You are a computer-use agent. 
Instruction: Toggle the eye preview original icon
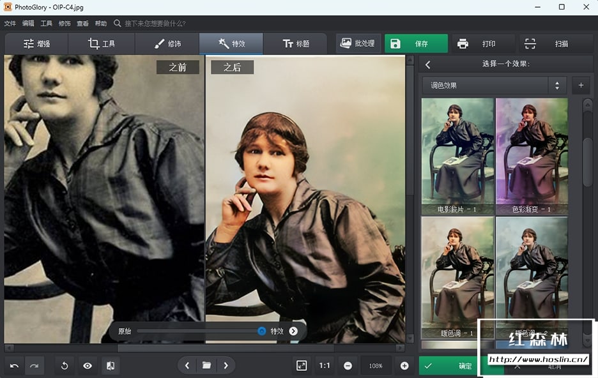point(88,366)
